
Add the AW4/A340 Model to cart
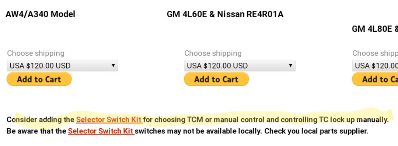[x=39, y=79]
